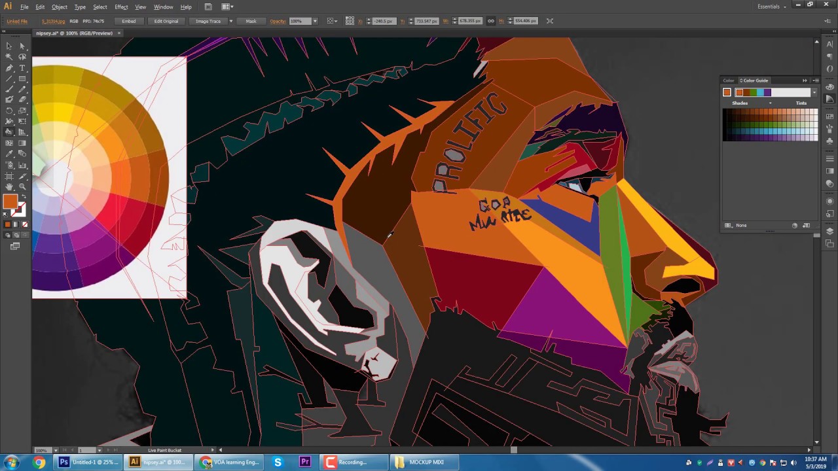Viewport: 838px width, 471px height.
Task: Open the Layers panel icon
Action: (829, 231)
